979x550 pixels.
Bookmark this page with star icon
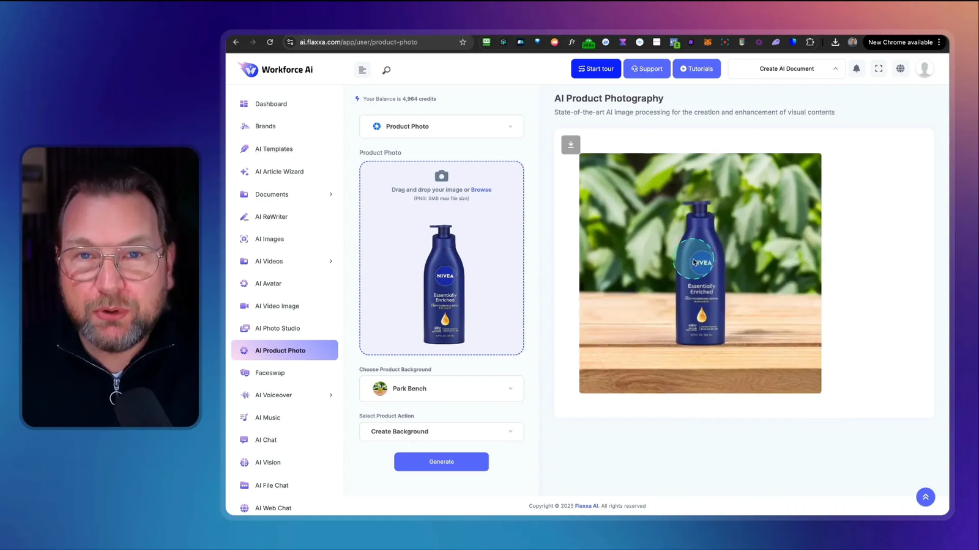tap(463, 42)
